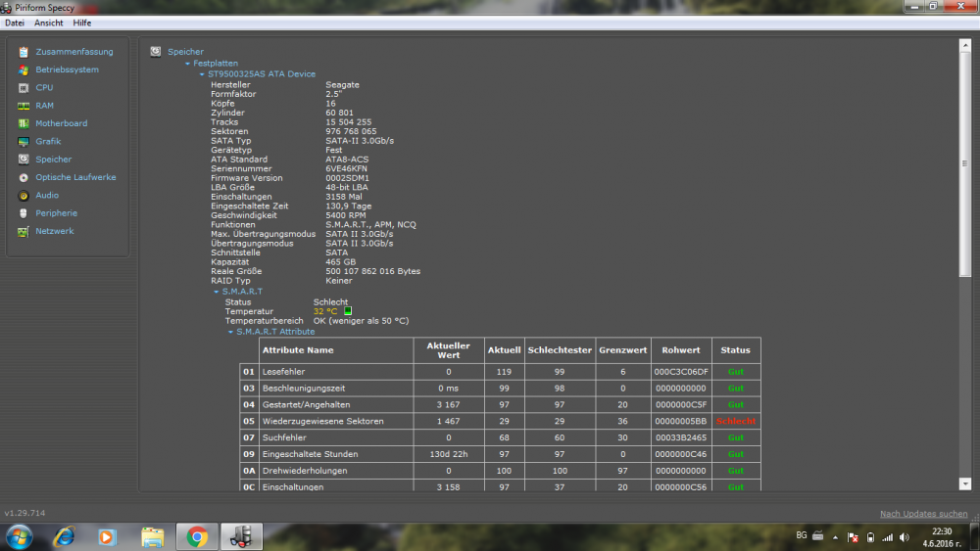This screenshot has height=551, width=980.
Task: Click the Attribute Name column header
Action: point(335,350)
